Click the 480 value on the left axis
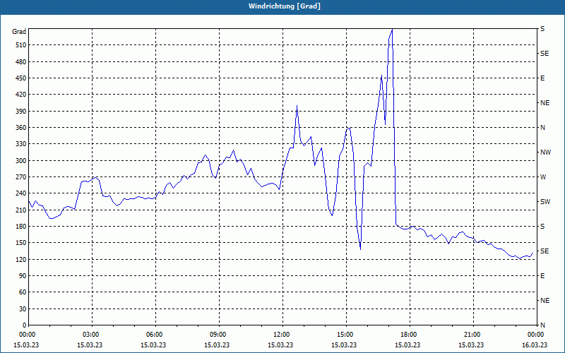565x353 pixels. point(21,61)
